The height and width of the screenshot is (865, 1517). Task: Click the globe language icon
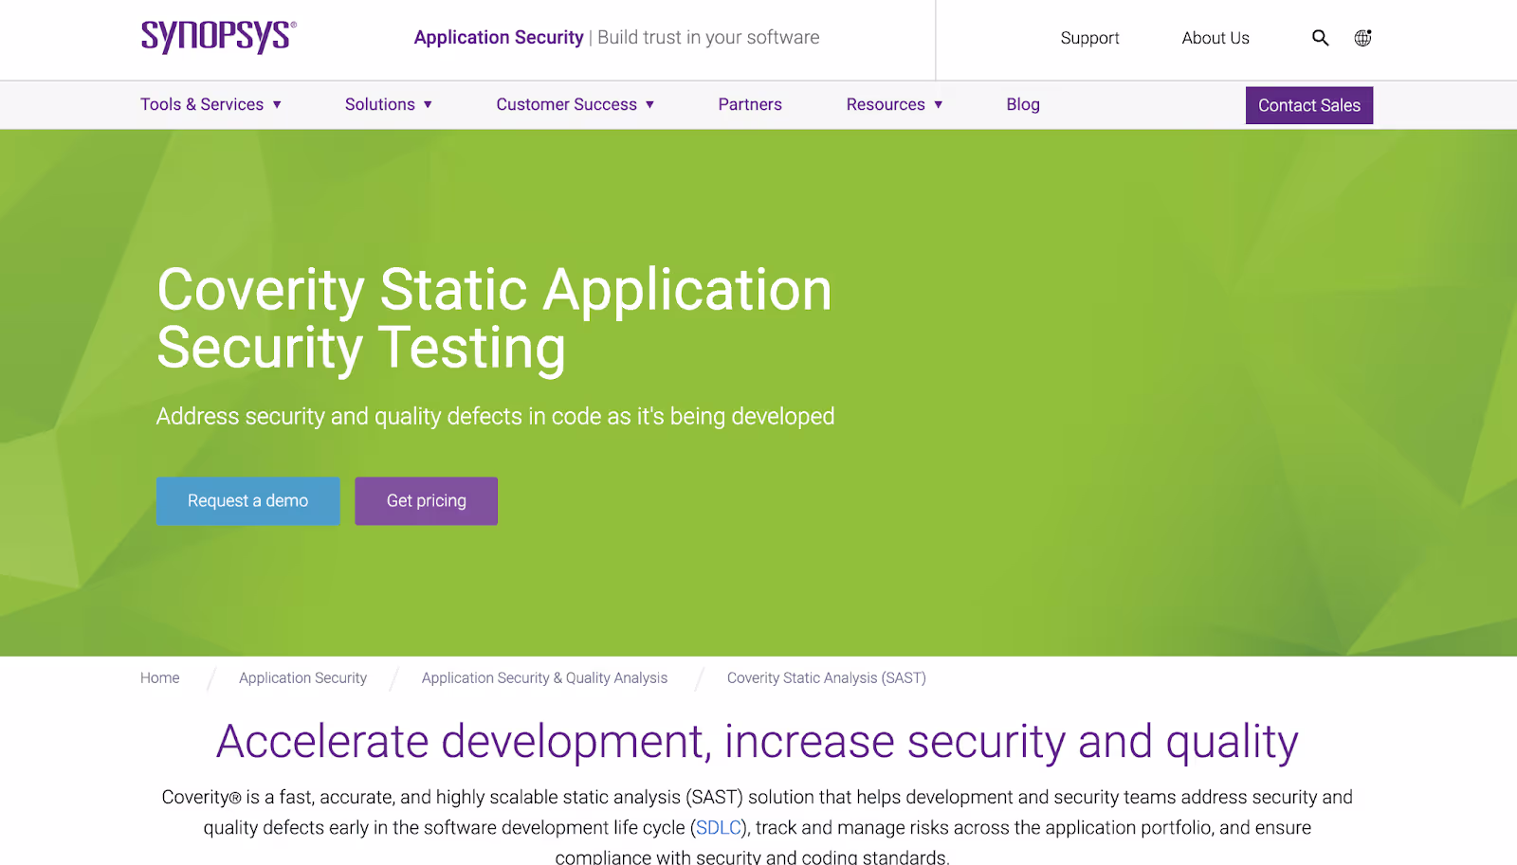tap(1362, 38)
